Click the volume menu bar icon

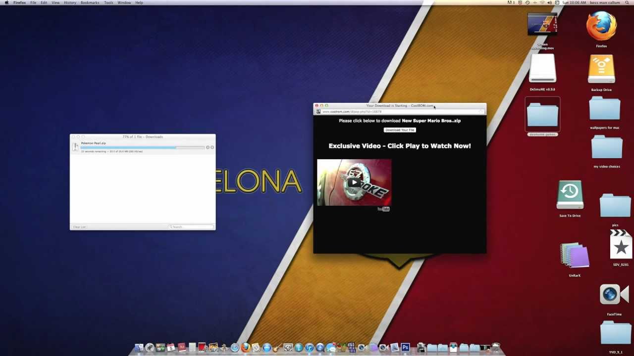click(x=549, y=2)
